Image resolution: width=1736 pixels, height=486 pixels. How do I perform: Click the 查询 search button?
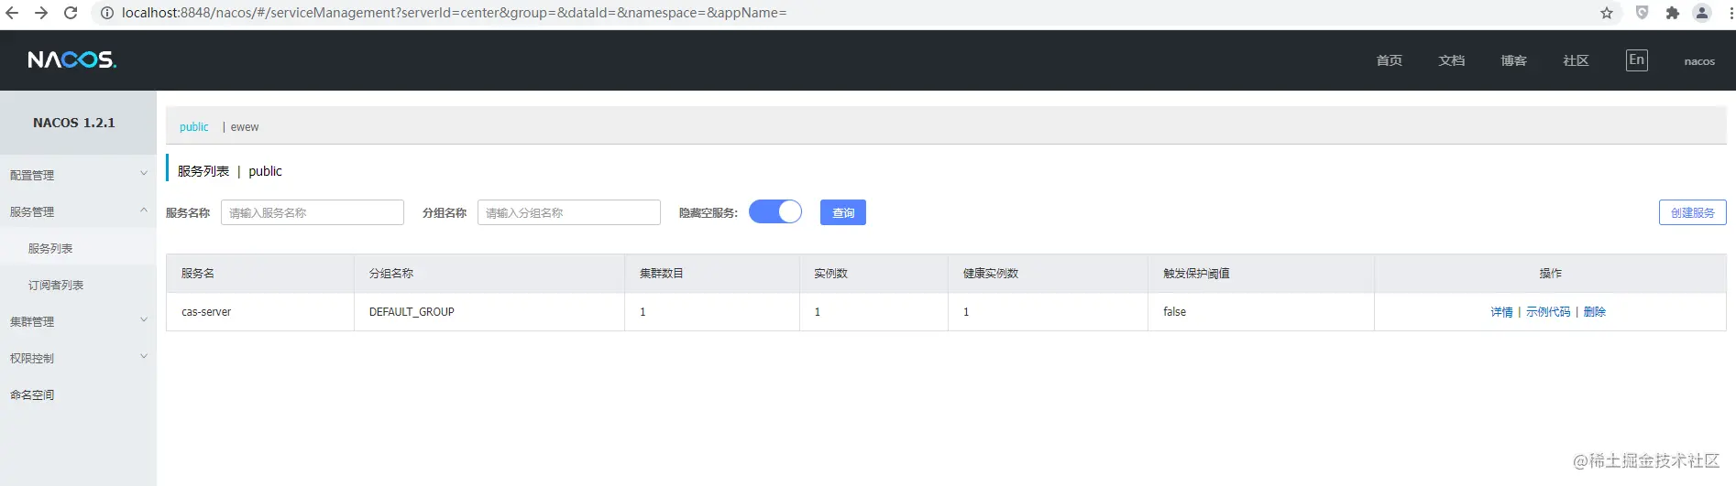[843, 212]
